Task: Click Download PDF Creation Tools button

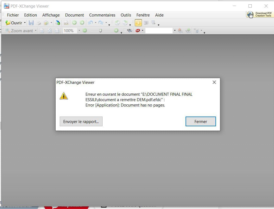Action: pyautogui.click(x=260, y=14)
